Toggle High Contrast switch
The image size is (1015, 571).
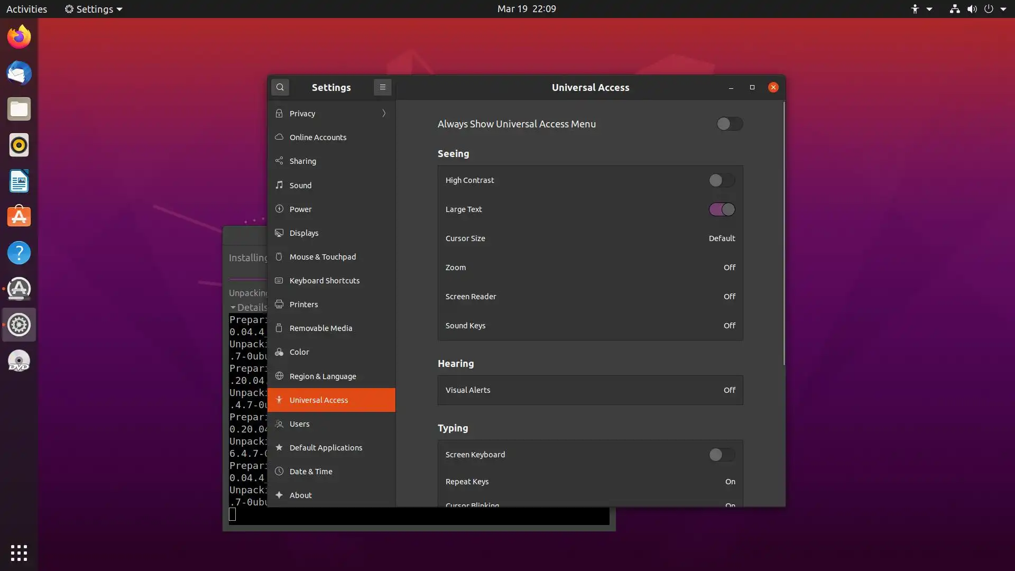point(722,180)
